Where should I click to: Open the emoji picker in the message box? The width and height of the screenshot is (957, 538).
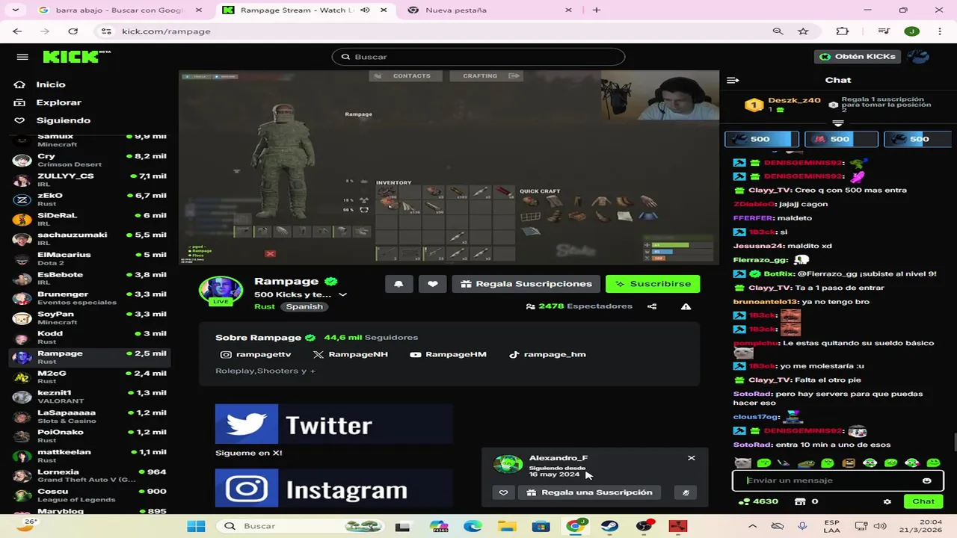click(927, 480)
